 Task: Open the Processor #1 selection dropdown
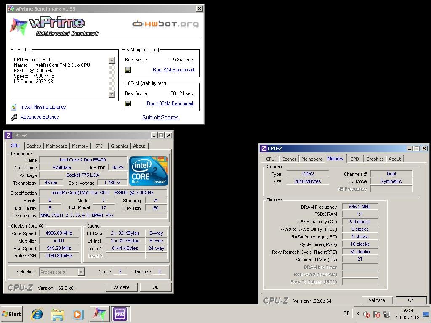[x=81, y=272]
